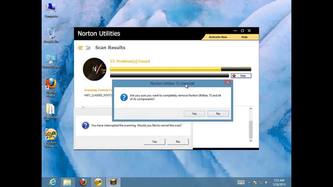Open network status tray icon

coord(261,182)
